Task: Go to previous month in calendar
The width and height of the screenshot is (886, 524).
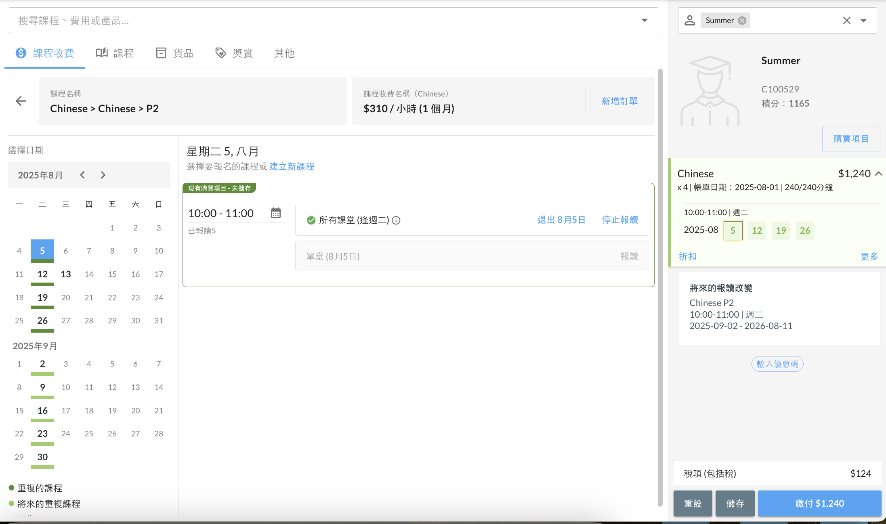Action: pyautogui.click(x=83, y=175)
